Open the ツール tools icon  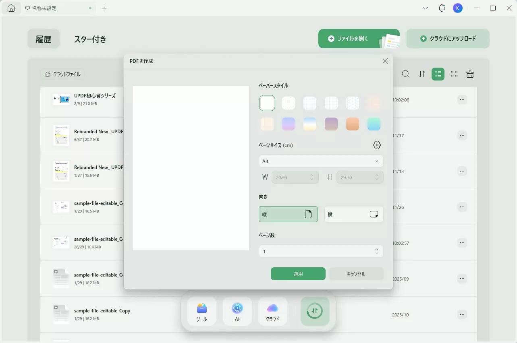202,312
